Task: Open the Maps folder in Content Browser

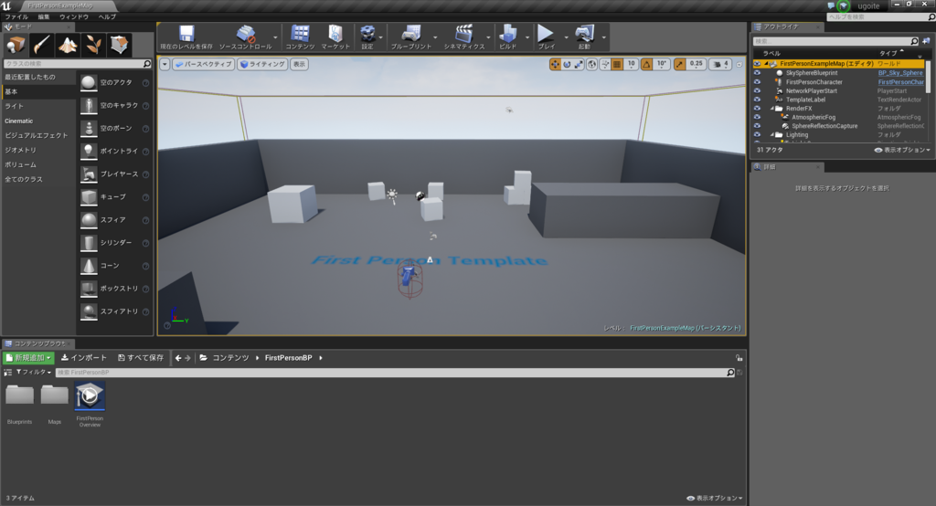Action: [x=54, y=395]
